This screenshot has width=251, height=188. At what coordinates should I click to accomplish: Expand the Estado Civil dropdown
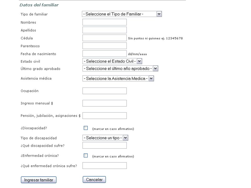tap(112, 61)
